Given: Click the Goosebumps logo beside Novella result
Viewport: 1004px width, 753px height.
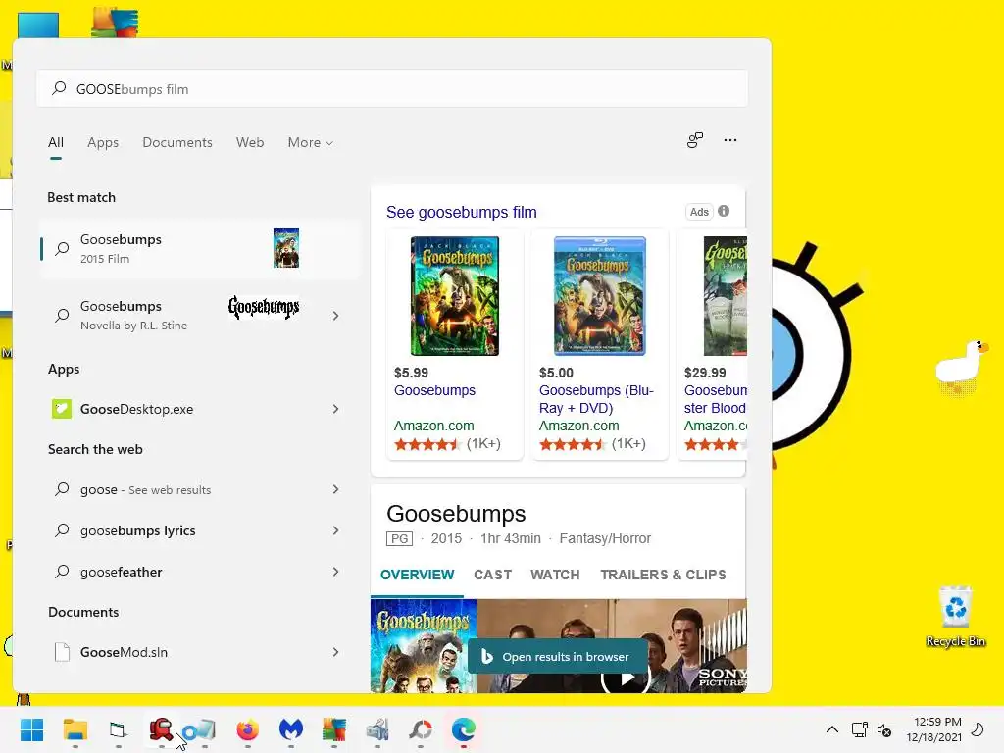Looking at the screenshot, I should click(264, 307).
